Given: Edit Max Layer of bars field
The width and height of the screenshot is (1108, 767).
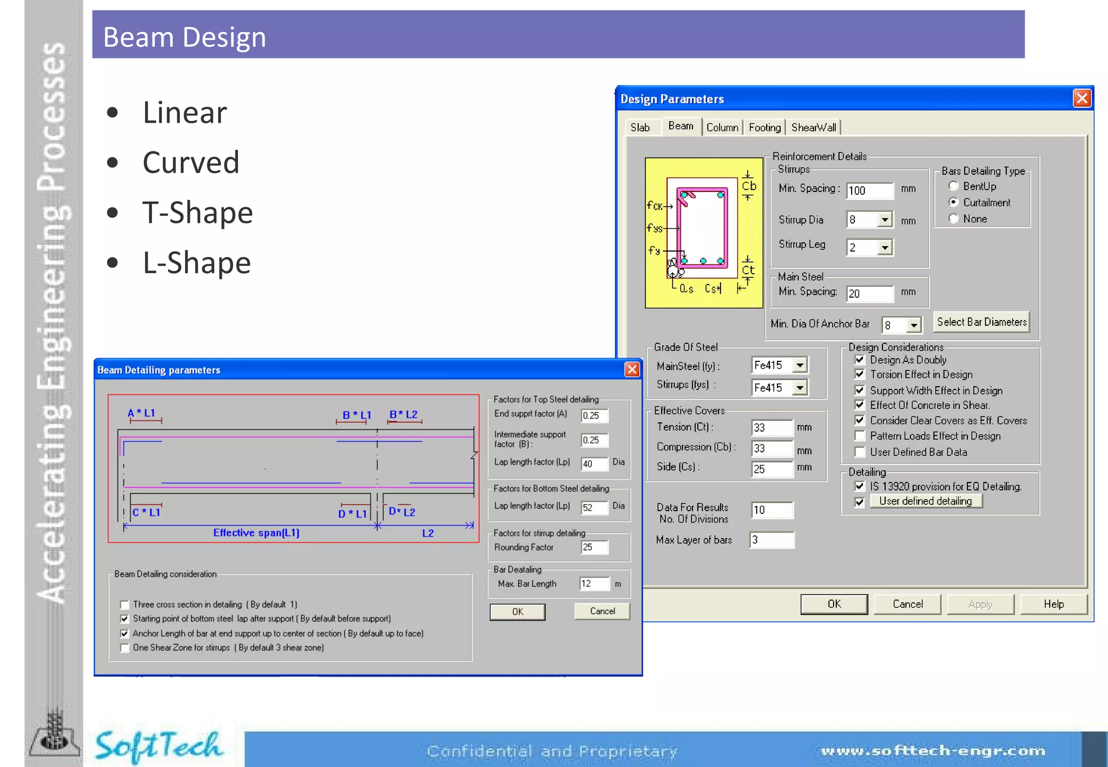Looking at the screenshot, I should (772, 540).
